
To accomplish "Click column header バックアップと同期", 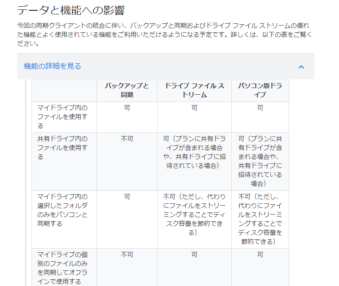I will pyautogui.click(x=127, y=90).
